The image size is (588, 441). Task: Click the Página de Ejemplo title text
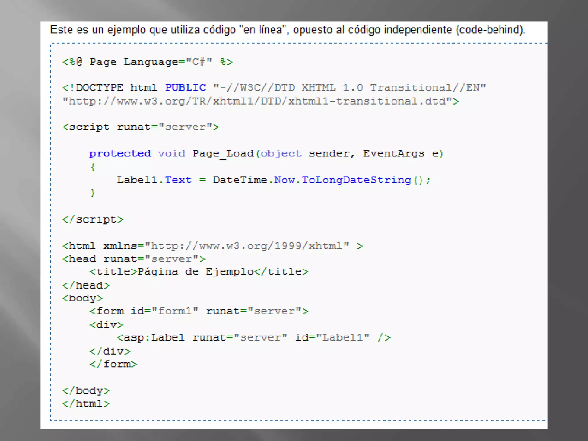pos(195,272)
